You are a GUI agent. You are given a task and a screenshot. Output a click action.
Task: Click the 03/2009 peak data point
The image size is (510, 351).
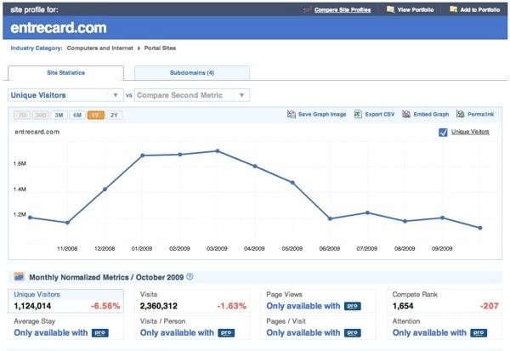218,151
